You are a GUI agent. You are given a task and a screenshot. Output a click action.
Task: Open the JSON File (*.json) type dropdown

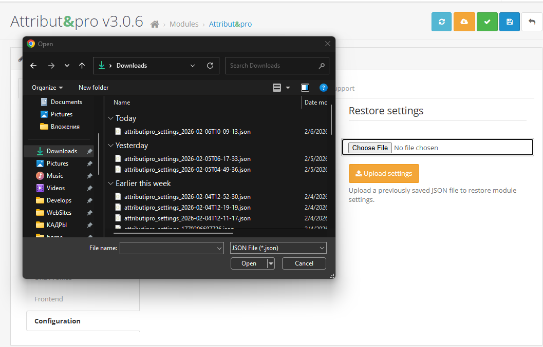tap(278, 248)
